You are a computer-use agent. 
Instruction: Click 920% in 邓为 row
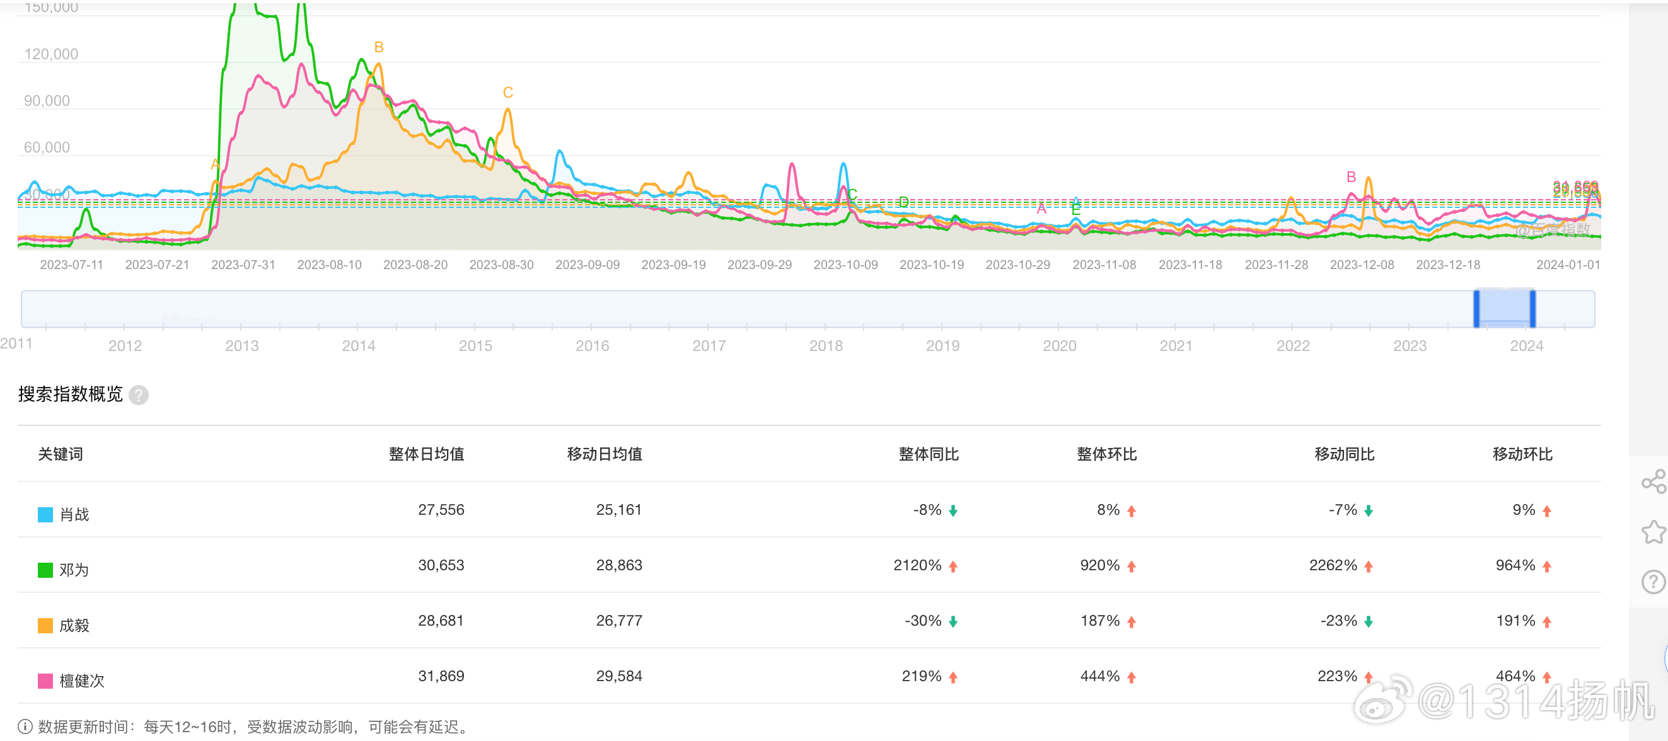tap(1100, 565)
